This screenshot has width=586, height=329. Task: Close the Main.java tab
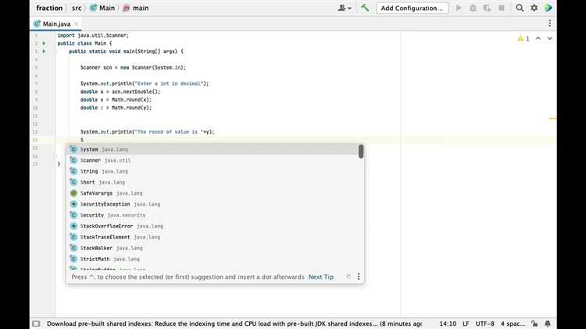tap(77, 23)
